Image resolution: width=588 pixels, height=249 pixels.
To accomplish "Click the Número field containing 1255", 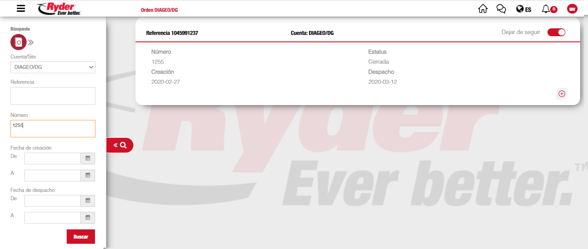I will (x=53, y=129).
